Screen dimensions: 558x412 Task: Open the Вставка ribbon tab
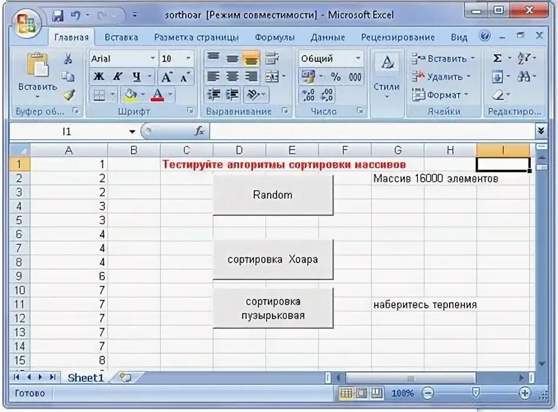[x=121, y=37]
